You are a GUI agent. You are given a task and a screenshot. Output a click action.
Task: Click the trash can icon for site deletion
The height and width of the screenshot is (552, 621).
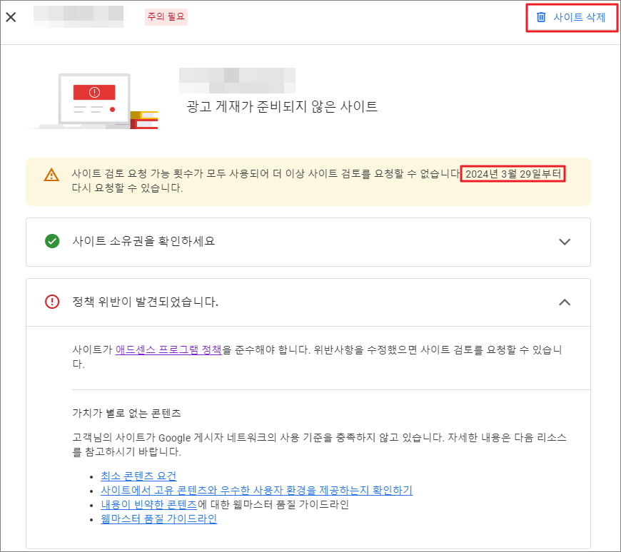coord(541,17)
